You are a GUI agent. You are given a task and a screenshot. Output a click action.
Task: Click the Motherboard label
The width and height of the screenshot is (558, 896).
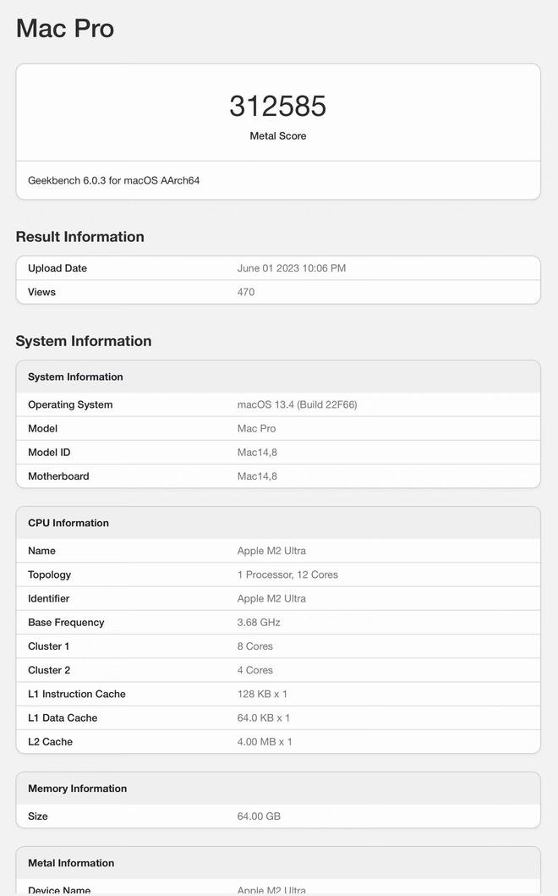(58, 476)
